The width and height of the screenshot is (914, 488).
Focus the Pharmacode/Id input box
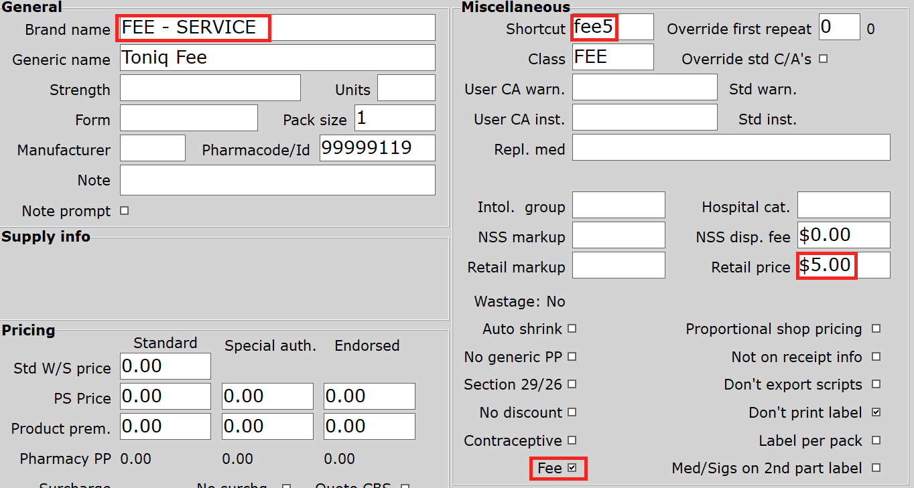coord(377,148)
